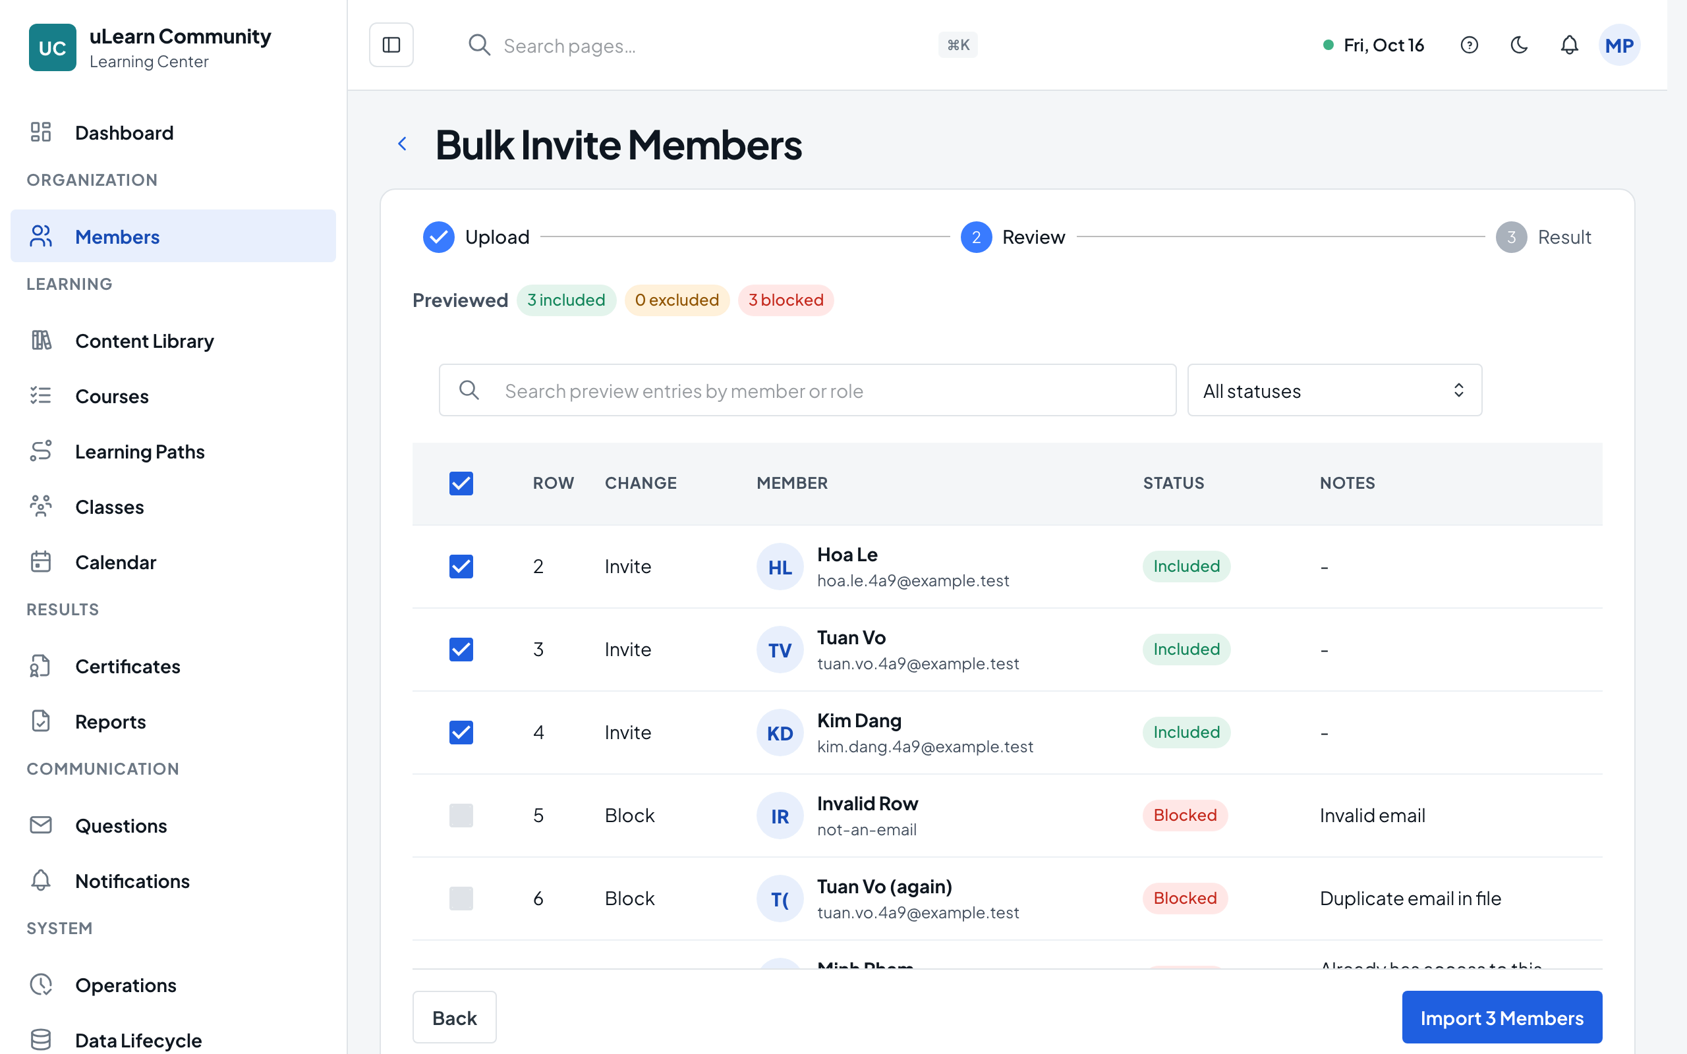Click the 'Duplicate email in file' note
Image resolution: width=1687 pixels, height=1054 pixels.
1410,898
